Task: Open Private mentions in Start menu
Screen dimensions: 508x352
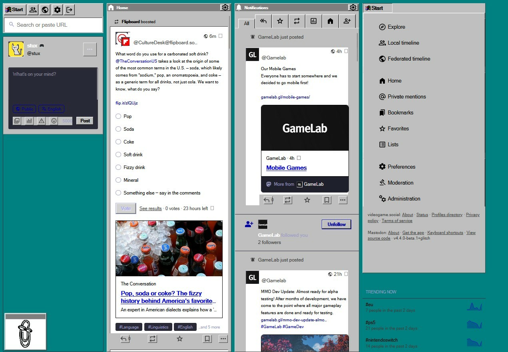Action: click(402, 96)
